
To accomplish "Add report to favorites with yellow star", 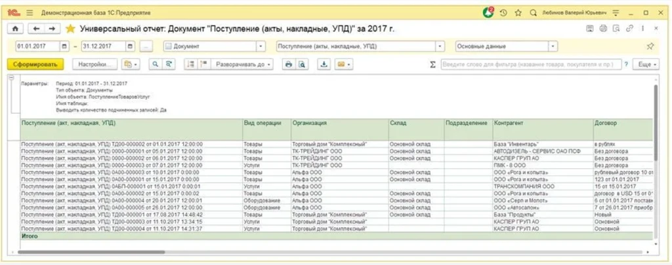I will (x=70, y=29).
